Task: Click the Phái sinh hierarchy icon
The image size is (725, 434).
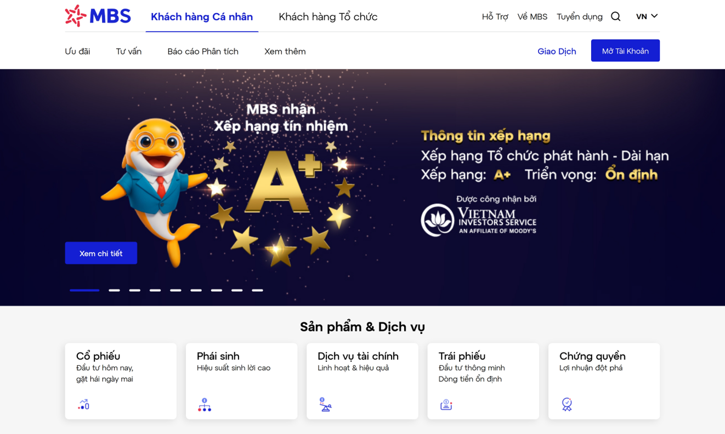Action: pos(204,404)
